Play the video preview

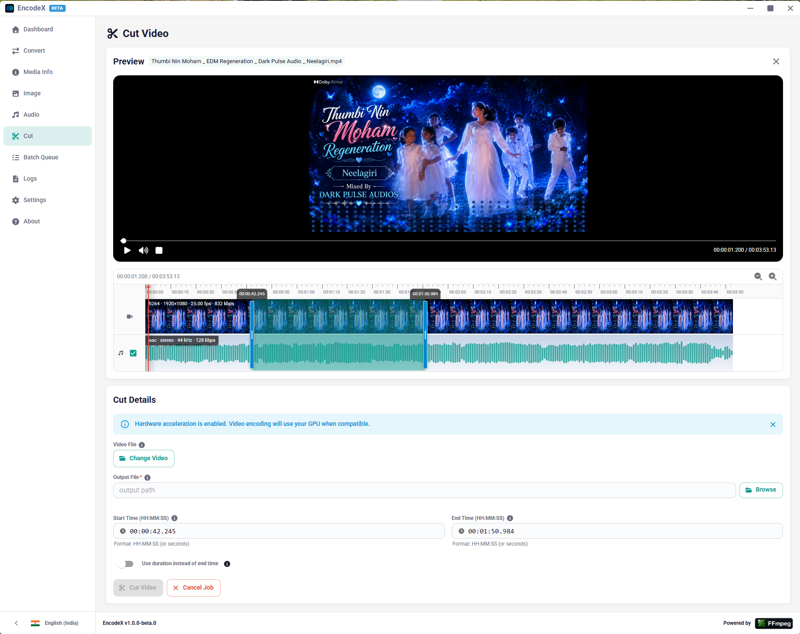127,250
